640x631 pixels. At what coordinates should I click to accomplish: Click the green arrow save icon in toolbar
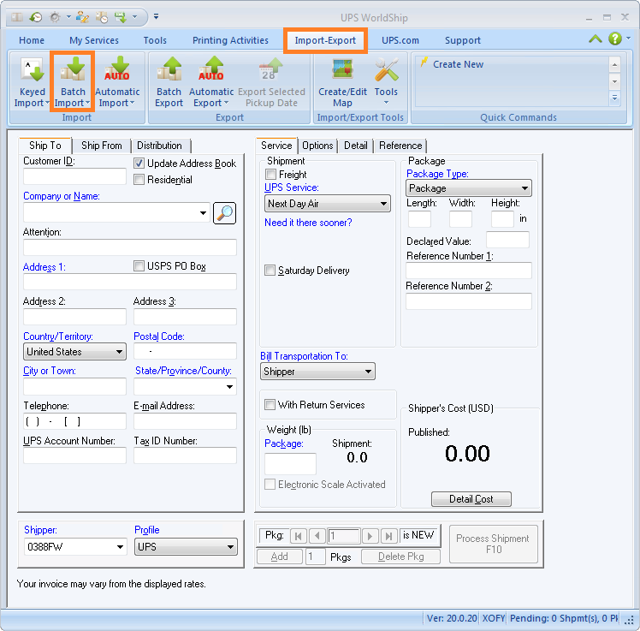[121, 17]
